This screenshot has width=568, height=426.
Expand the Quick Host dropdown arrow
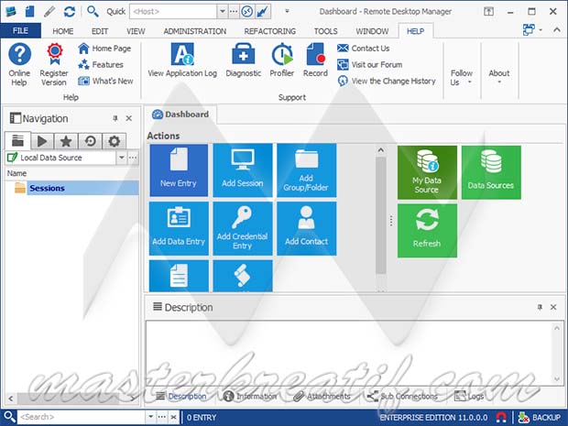[x=222, y=12]
